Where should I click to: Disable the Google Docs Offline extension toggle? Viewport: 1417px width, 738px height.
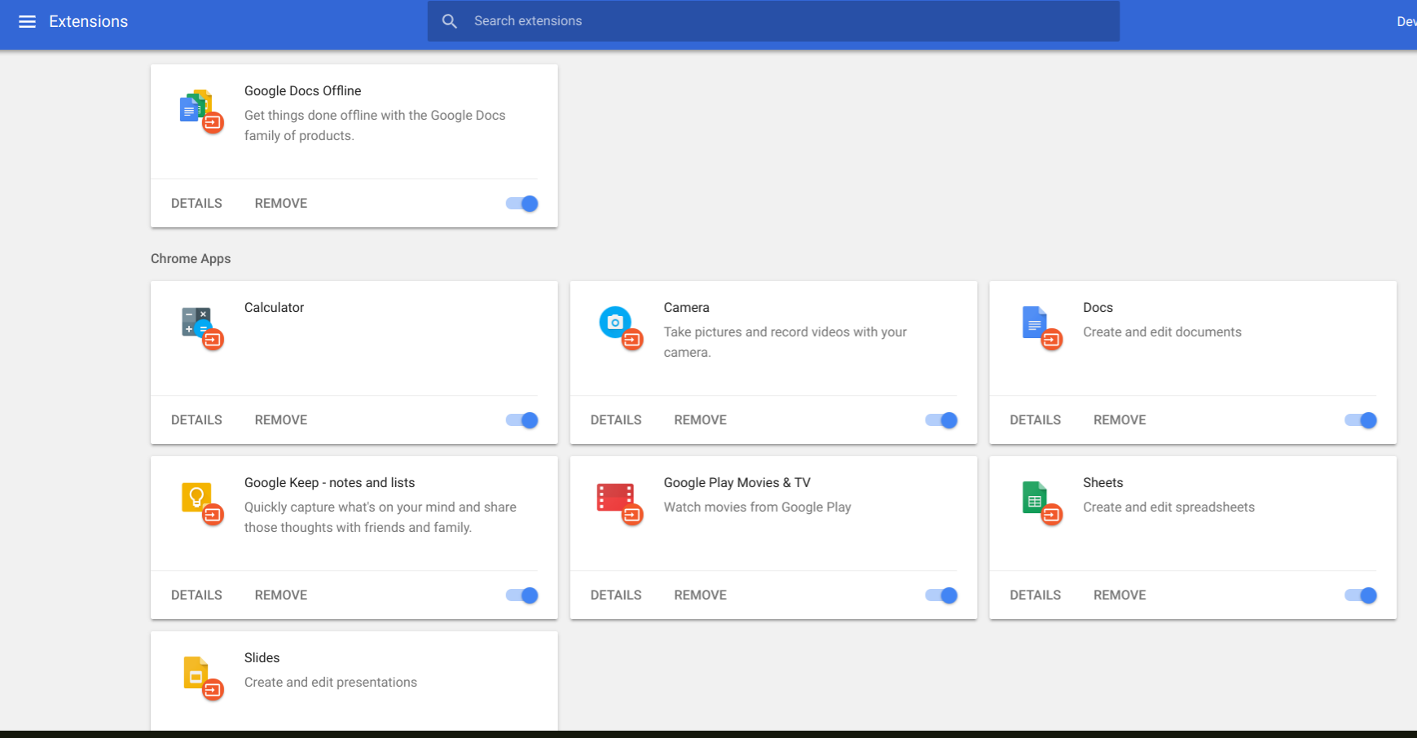tap(521, 204)
